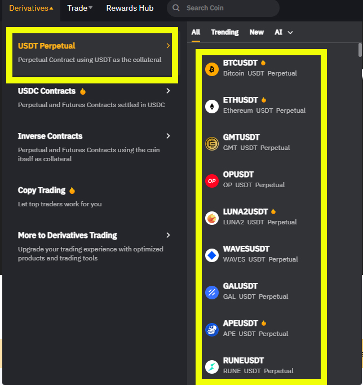363x385 pixels.
Task: Click the flame icon beside APEUSDT
Action: coord(264,323)
